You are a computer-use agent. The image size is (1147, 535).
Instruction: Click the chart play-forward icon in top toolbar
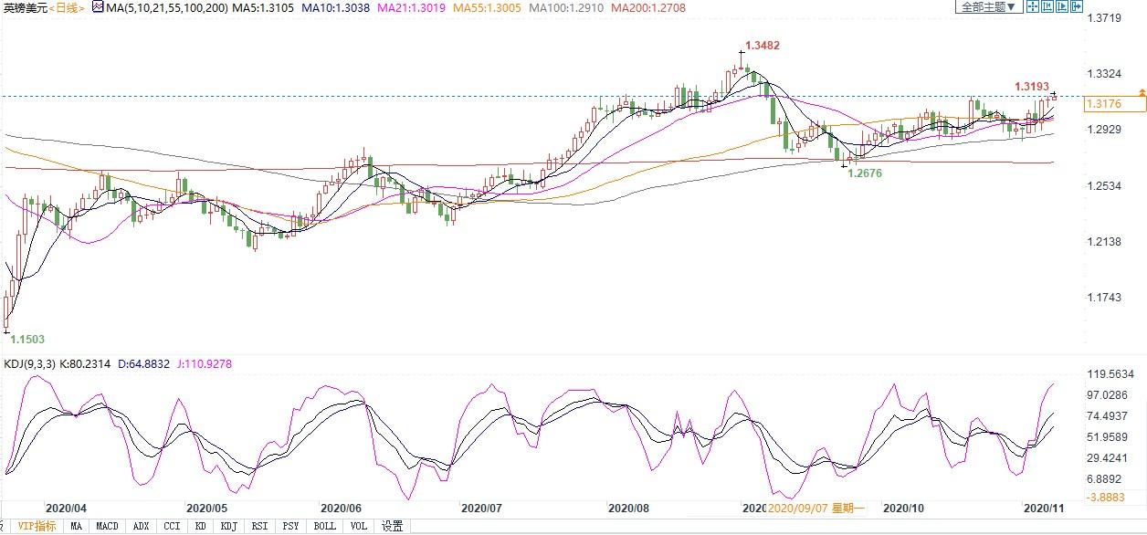tap(1061, 6)
